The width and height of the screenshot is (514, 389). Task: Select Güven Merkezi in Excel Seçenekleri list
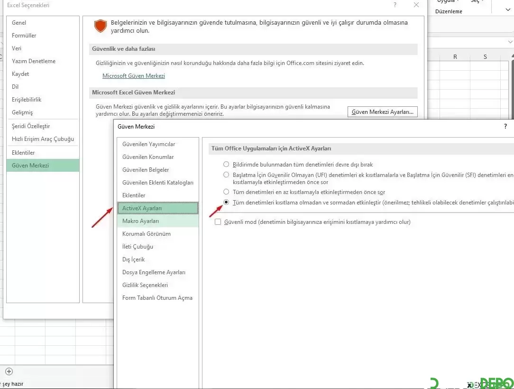43,165
